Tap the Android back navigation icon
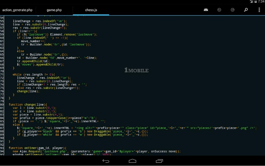The width and height of the screenshot is (265, 166). click(106, 161)
